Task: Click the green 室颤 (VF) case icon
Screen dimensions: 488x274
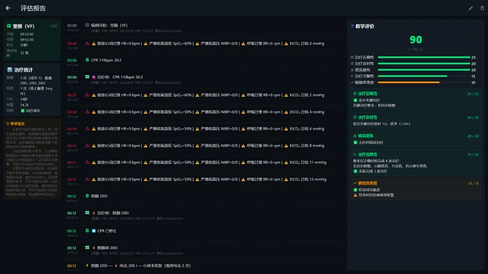Action: pos(9,26)
